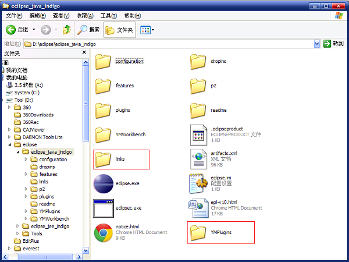Select the configuration folder icon
Screen dimensions: 349x262
click(x=103, y=62)
